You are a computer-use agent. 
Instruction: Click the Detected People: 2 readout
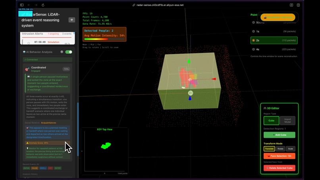99,31
